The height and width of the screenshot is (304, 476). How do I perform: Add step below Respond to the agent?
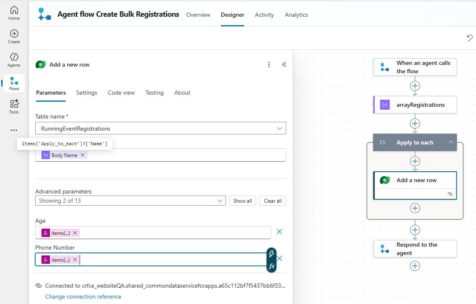point(415,266)
